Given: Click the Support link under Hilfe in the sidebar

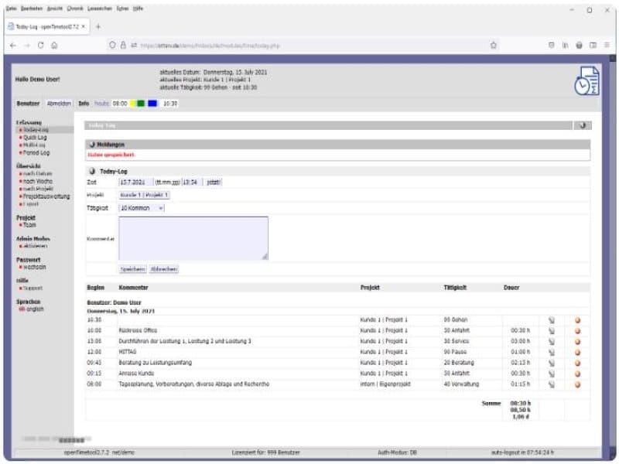Looking at the screenshot, I should click(x=32, y=288).
